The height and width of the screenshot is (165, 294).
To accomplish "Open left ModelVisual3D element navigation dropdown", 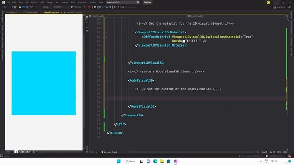I will click(x=138, y=16).
